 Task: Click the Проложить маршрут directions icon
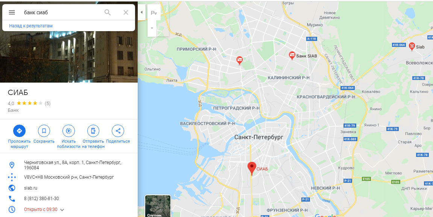click(19, 131)
